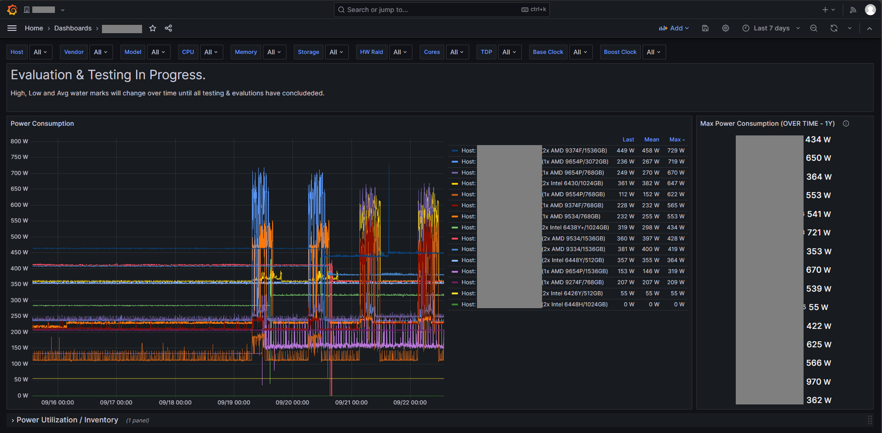Open dashboard settings gear
This screenshot has width=882, height=433.
[x=726, y=28]
